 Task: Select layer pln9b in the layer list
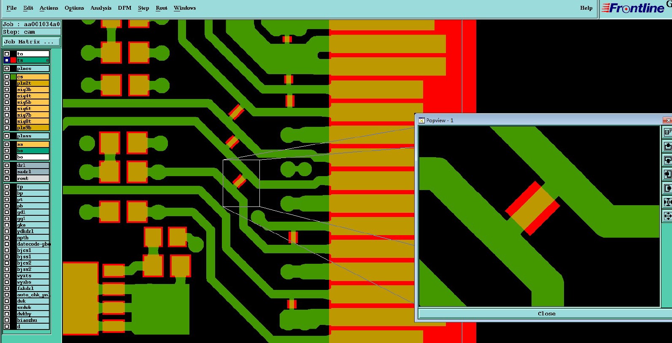coord(33,127)
